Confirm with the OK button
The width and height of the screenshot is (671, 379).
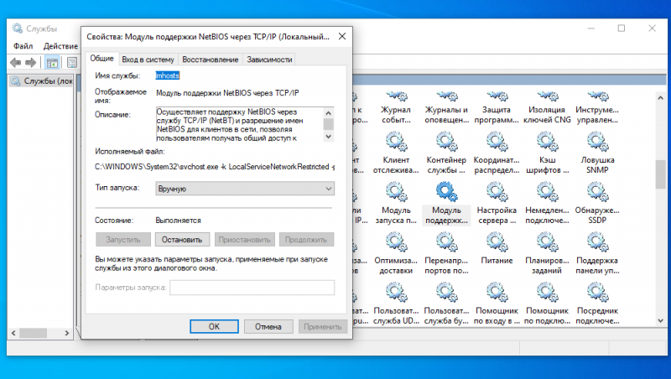[214, 326]
